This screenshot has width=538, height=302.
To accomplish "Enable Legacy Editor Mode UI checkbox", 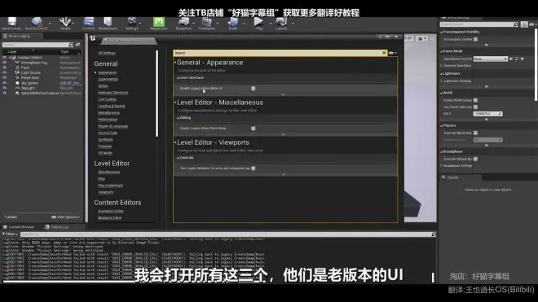I will pos(254,89).
